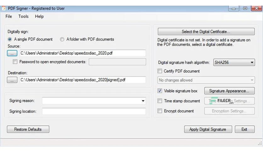The height and width of the screenshot is (152, 263).
Task: Expand the Signing reason dropdown
Action: tap(94, 101)
